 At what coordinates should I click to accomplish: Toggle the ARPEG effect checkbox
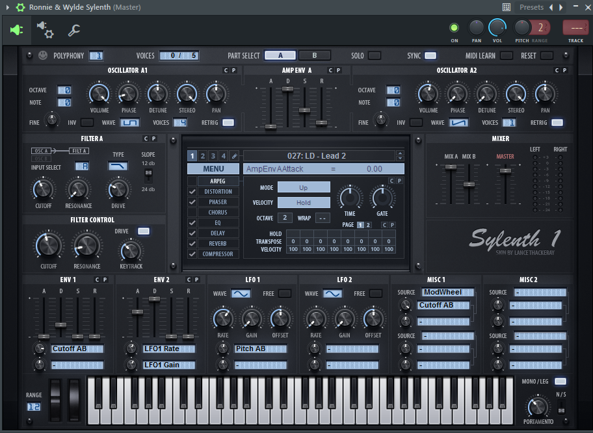(x=192, y=181)
